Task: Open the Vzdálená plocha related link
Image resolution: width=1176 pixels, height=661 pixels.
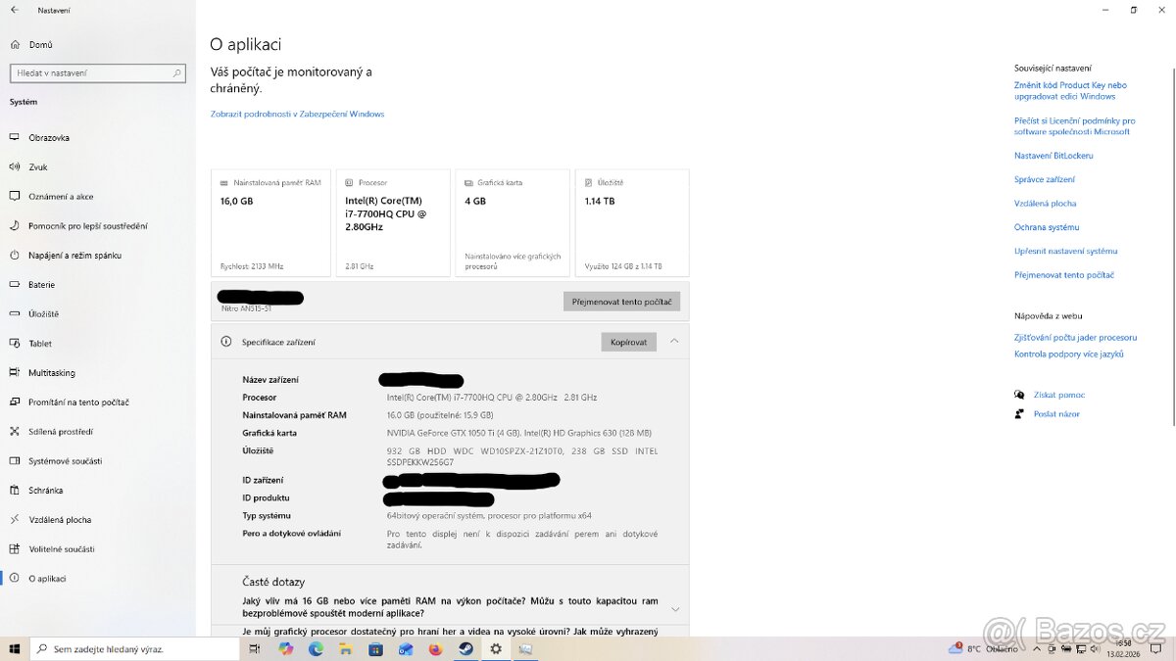Action: click(x=1046, y=204)
